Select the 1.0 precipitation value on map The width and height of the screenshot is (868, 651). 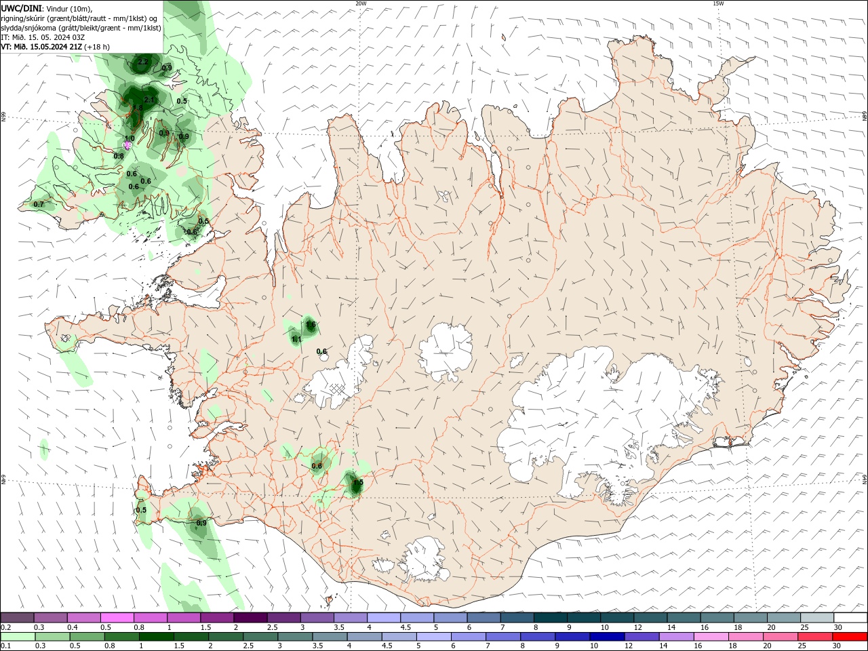(x=130, y=138)
